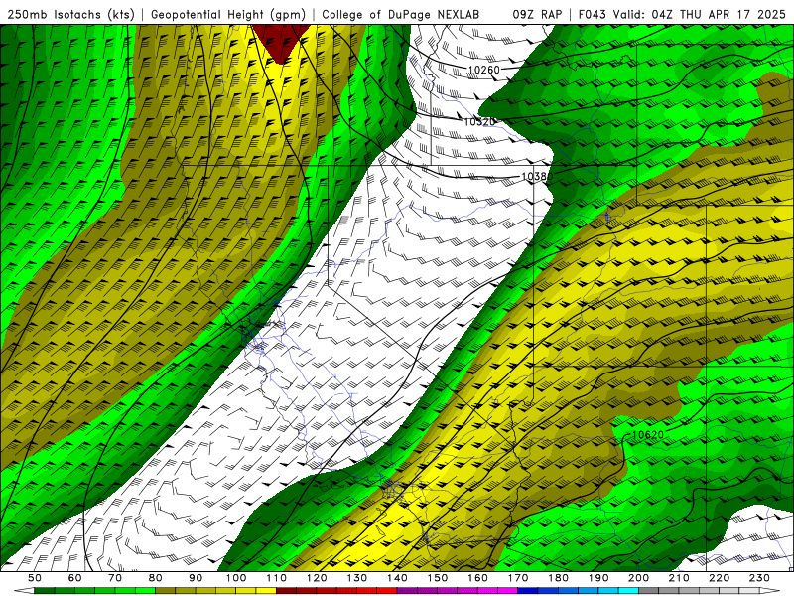The image size is (794, 596).
Task: Click the 80 value on the color scale
Action: tap(155, 578)
